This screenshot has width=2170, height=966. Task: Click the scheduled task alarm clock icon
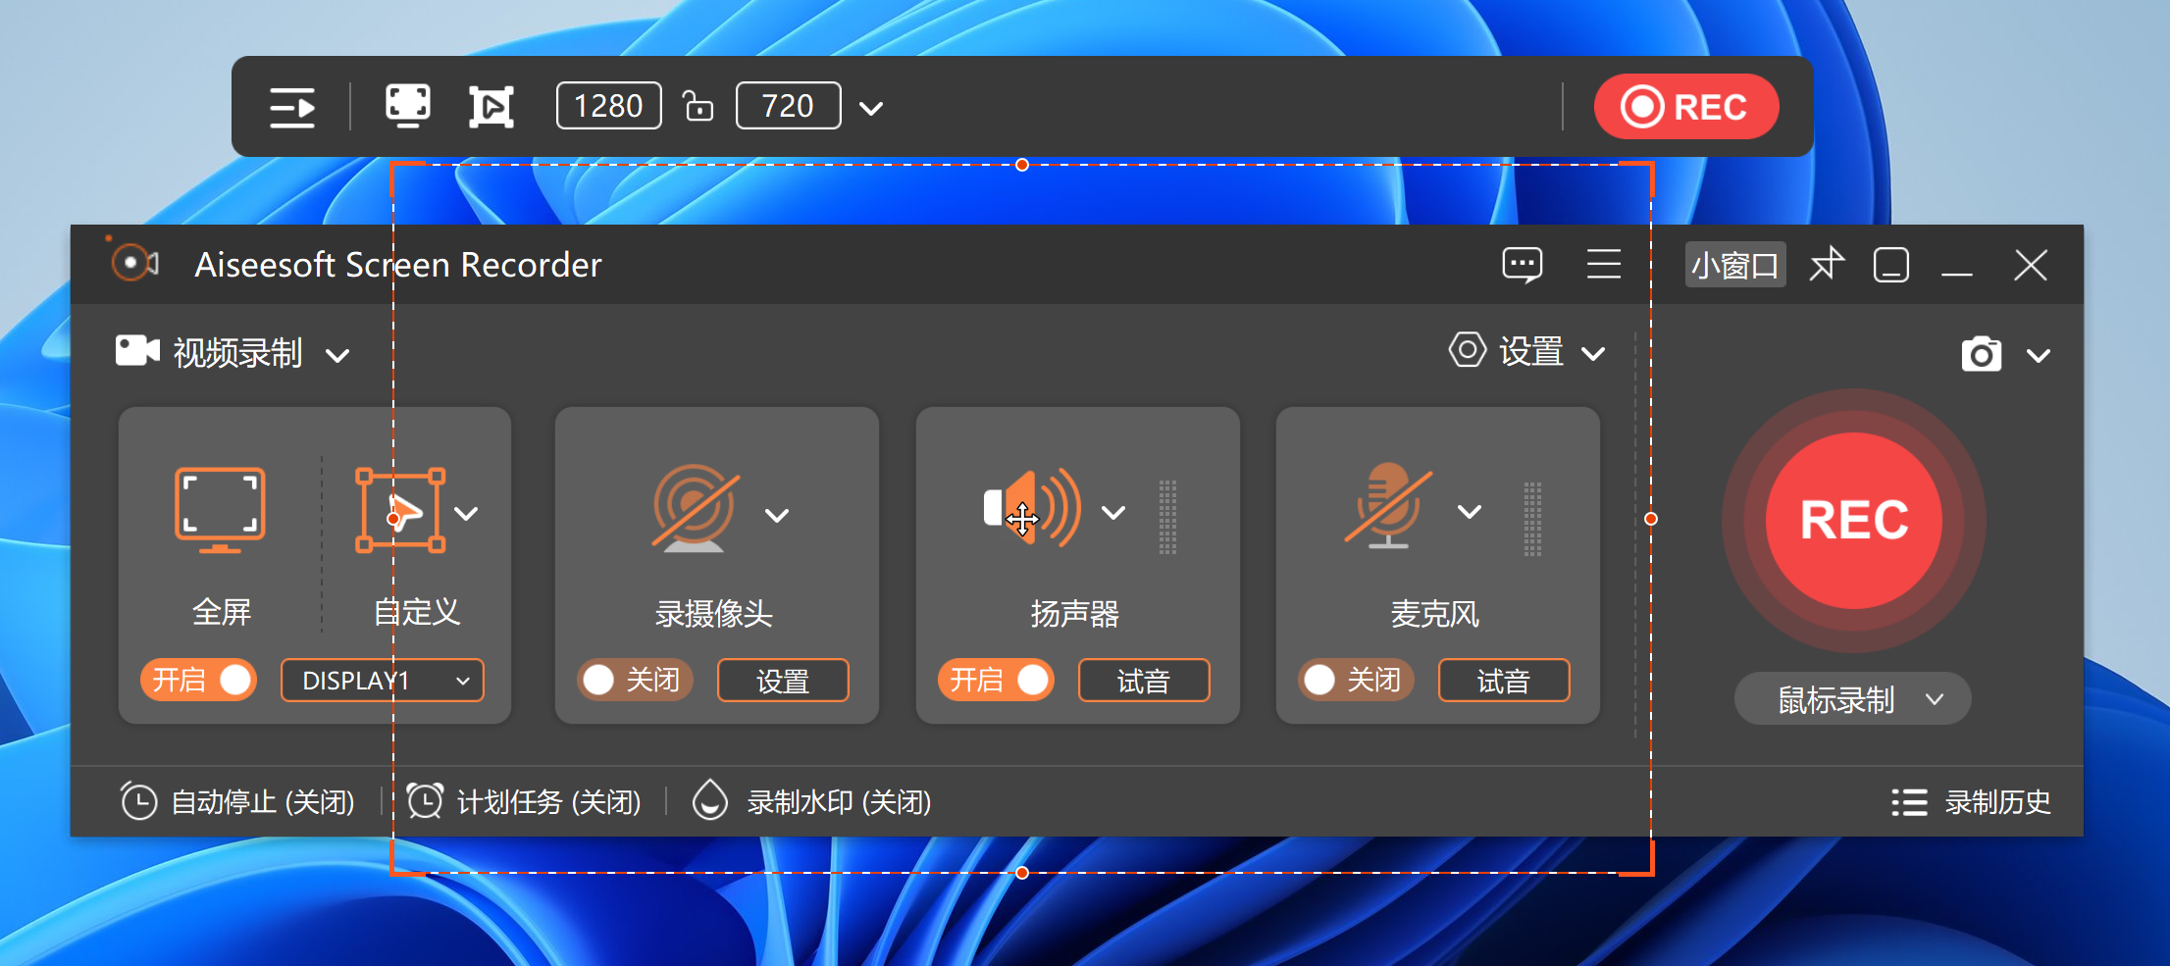tap(425, 800)
